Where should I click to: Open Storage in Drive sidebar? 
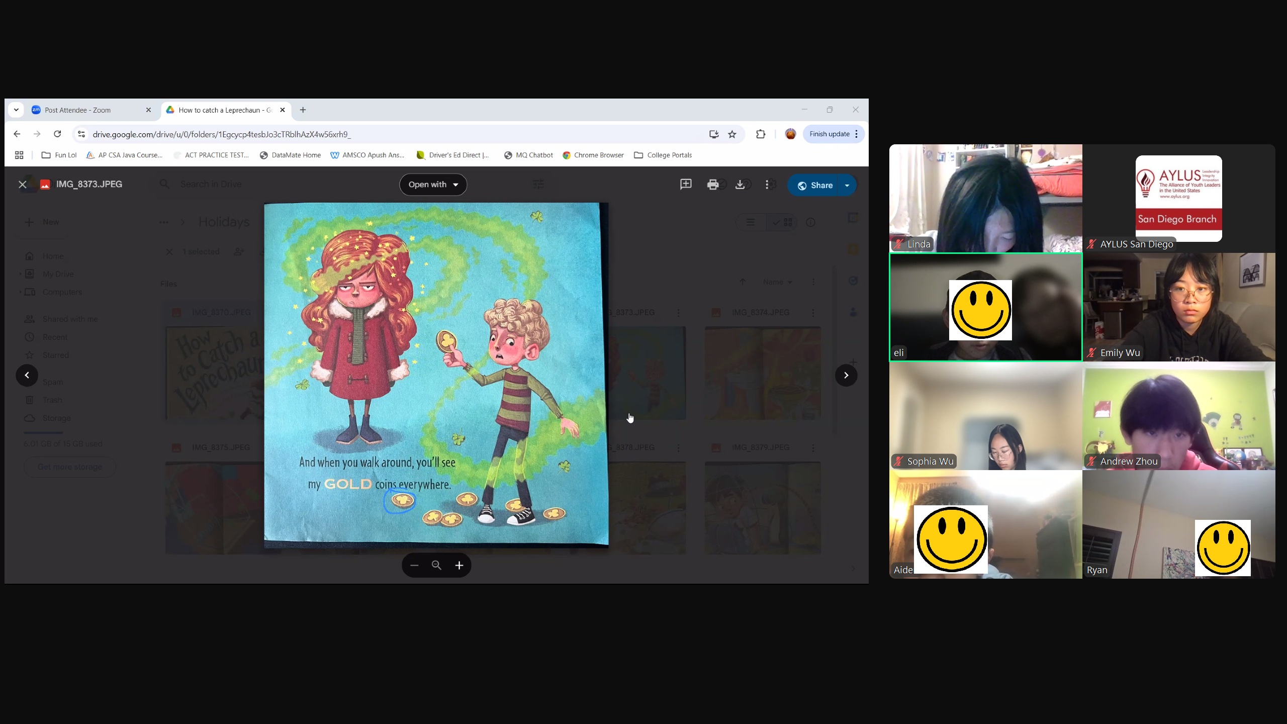click(x=48, y=418)
